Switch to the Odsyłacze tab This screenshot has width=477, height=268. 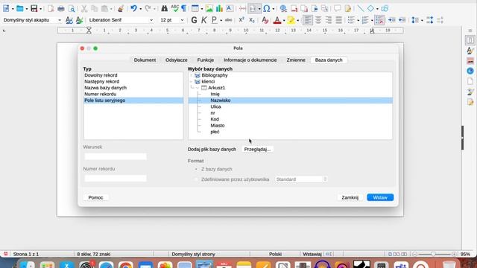pyautogui.click(x=177, y=60)
